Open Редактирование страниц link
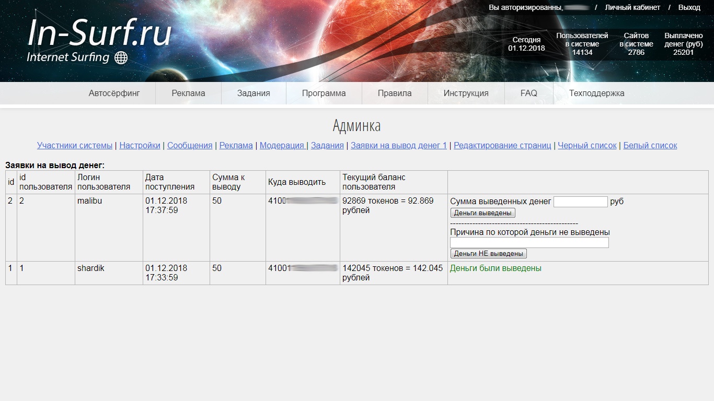 coord(502,146)
